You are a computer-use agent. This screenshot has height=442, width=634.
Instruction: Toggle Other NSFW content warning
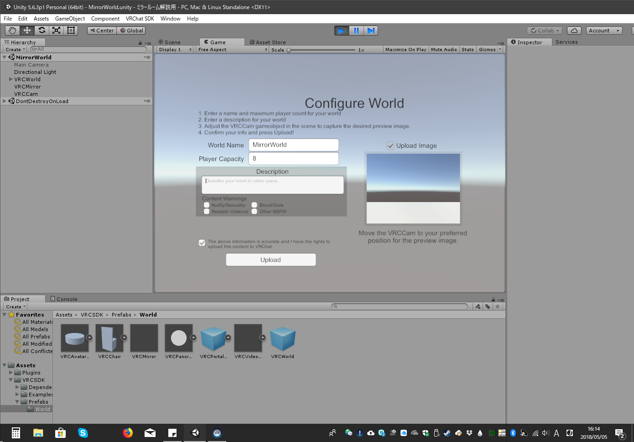[x=255, y=212]
